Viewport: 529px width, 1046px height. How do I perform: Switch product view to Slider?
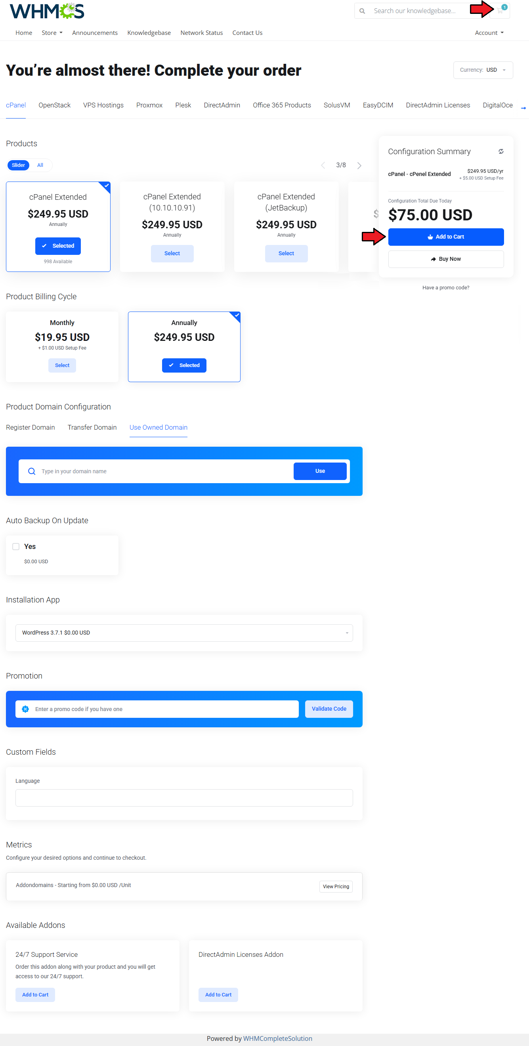click(18, 165)
